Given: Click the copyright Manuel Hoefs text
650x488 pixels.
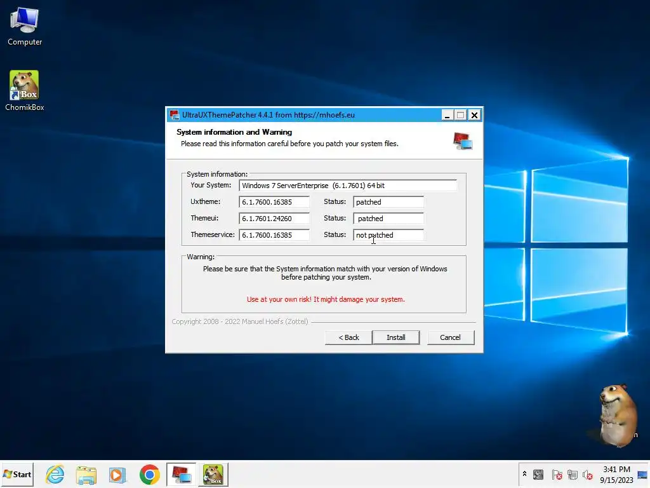Looking at the screenshot, I should pyautogui.click(x=240, y=322).
